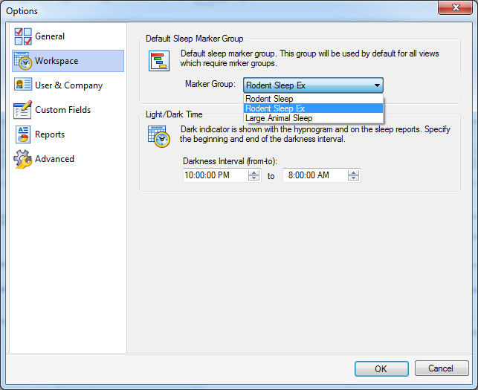The width and height of the screenshot is (478, 390).
Task: Click the Advanced gear-wrench icon
Action: pos(23,159)
